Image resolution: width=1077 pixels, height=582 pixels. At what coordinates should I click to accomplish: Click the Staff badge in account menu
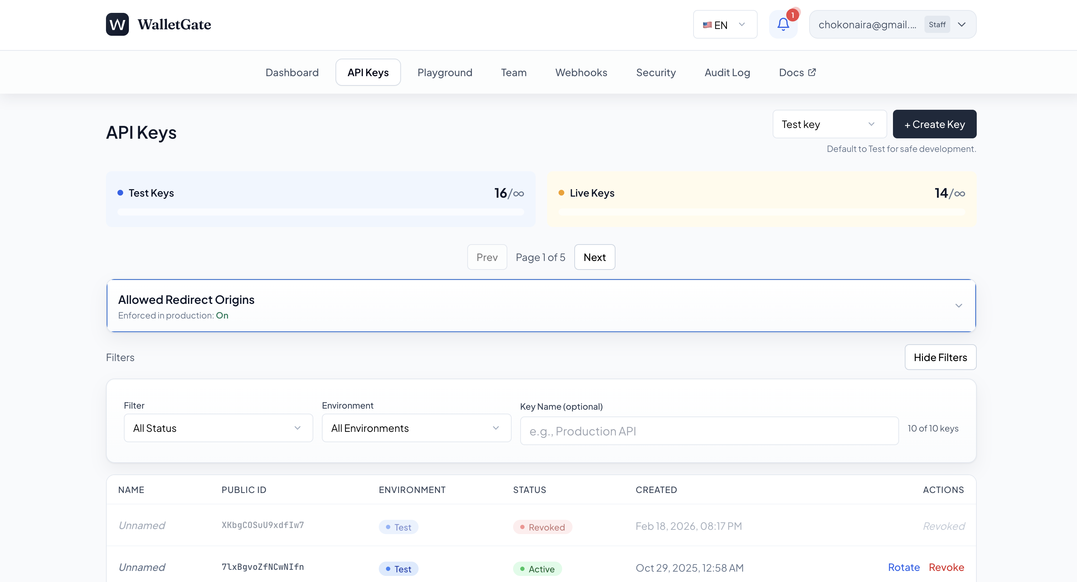[x=937, y=25]
